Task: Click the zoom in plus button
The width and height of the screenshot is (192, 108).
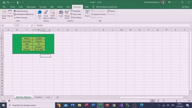Action: 184,101
